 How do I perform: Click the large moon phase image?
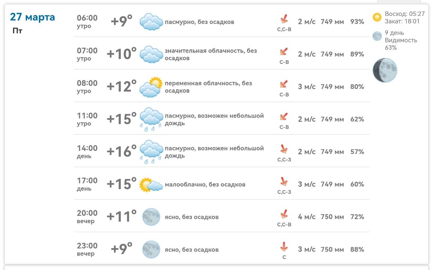coord(385,70)
